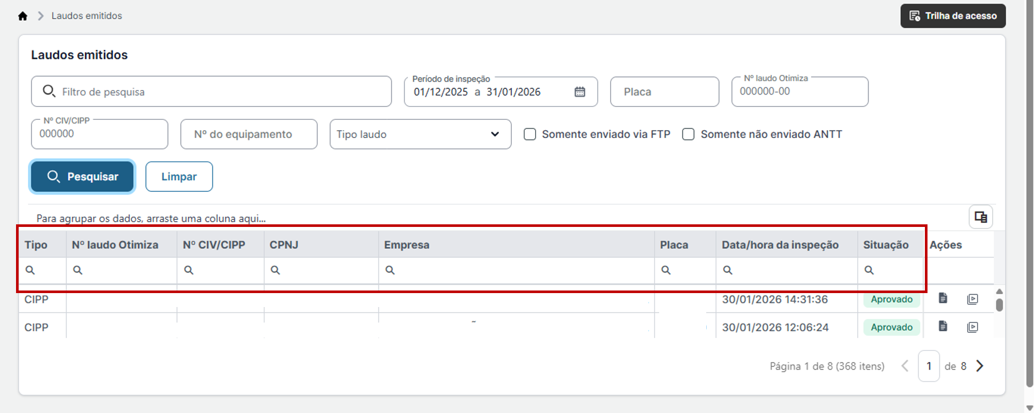Click the Placa filter input

(664, 91)
